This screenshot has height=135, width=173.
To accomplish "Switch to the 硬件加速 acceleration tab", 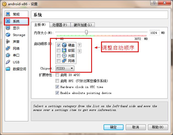I will coord(83,25).
